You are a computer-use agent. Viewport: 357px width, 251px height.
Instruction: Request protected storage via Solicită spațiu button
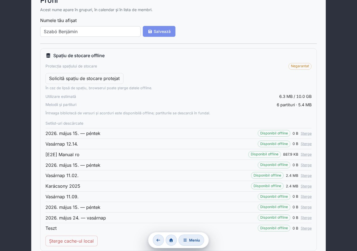coord(85,78)
